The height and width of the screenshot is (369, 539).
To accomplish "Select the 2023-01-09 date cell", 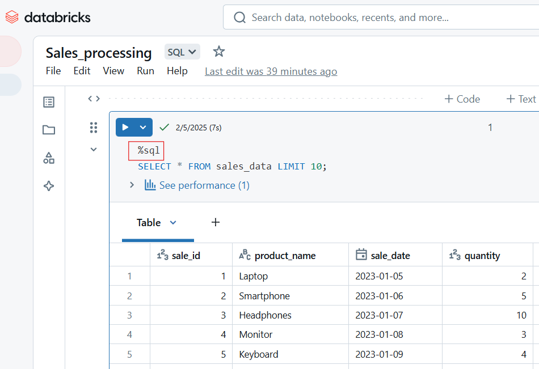I will tap(395, 354).
